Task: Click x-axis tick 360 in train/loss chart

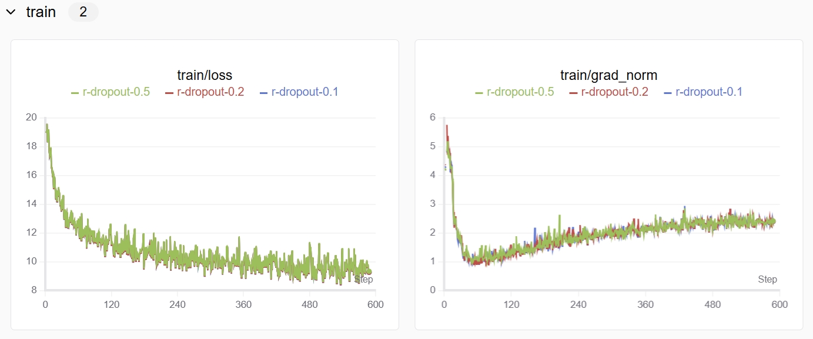Action: [x=243, y=304]
